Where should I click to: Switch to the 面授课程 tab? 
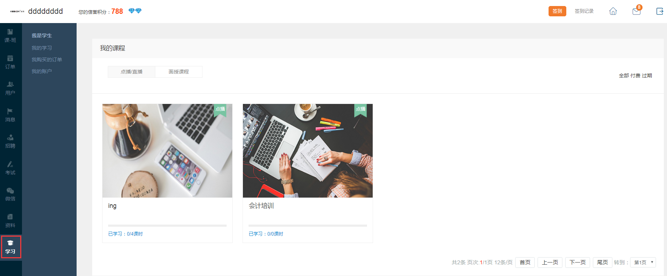[x=179, y=72]
